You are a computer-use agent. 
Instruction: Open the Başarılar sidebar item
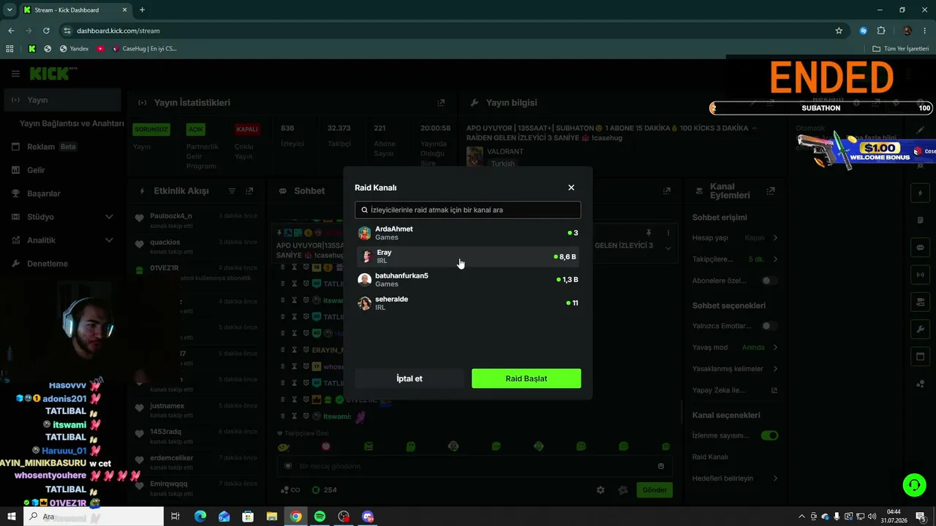(x=62, y=194)
